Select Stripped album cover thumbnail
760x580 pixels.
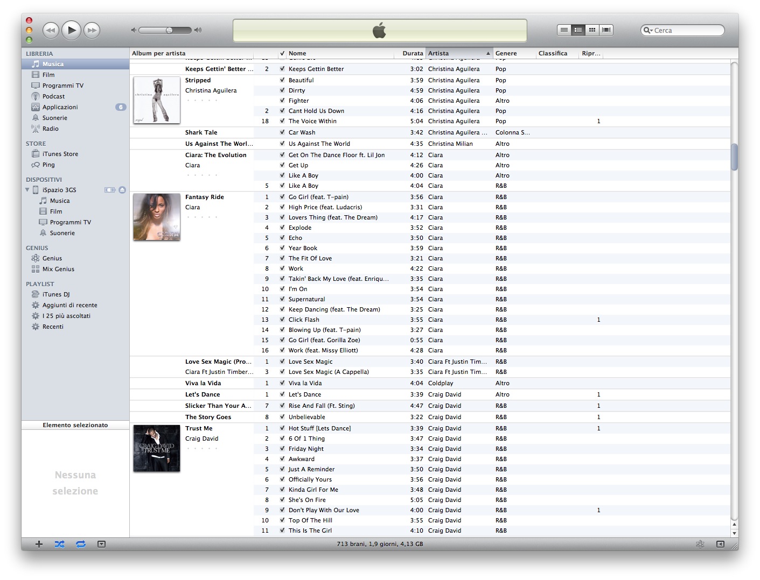coord(157,100)
